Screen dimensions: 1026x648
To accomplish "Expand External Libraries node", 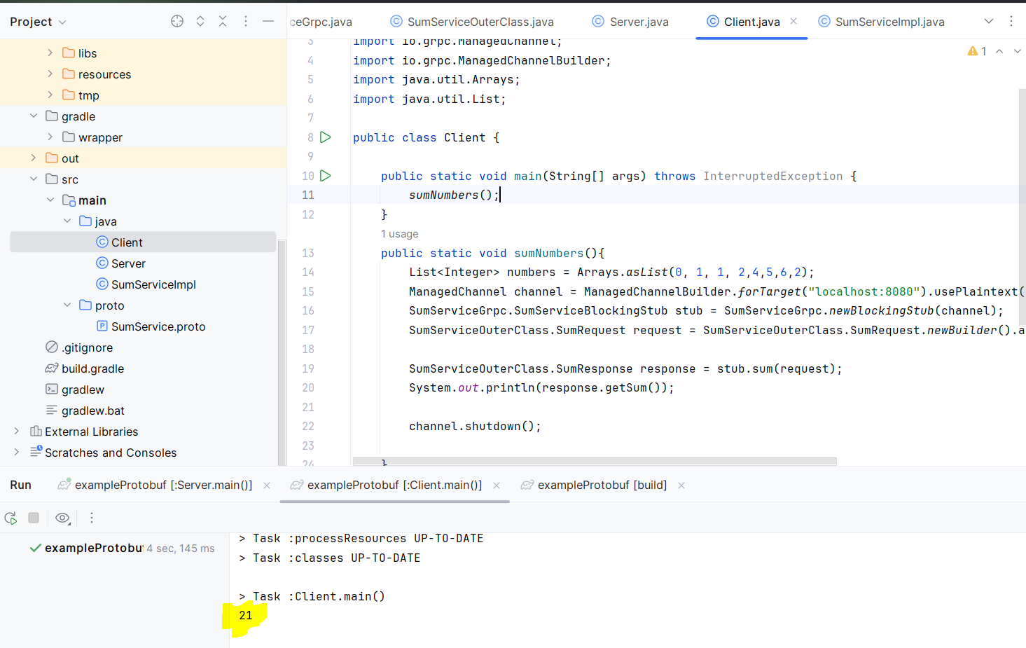I will tap(16, 431).
